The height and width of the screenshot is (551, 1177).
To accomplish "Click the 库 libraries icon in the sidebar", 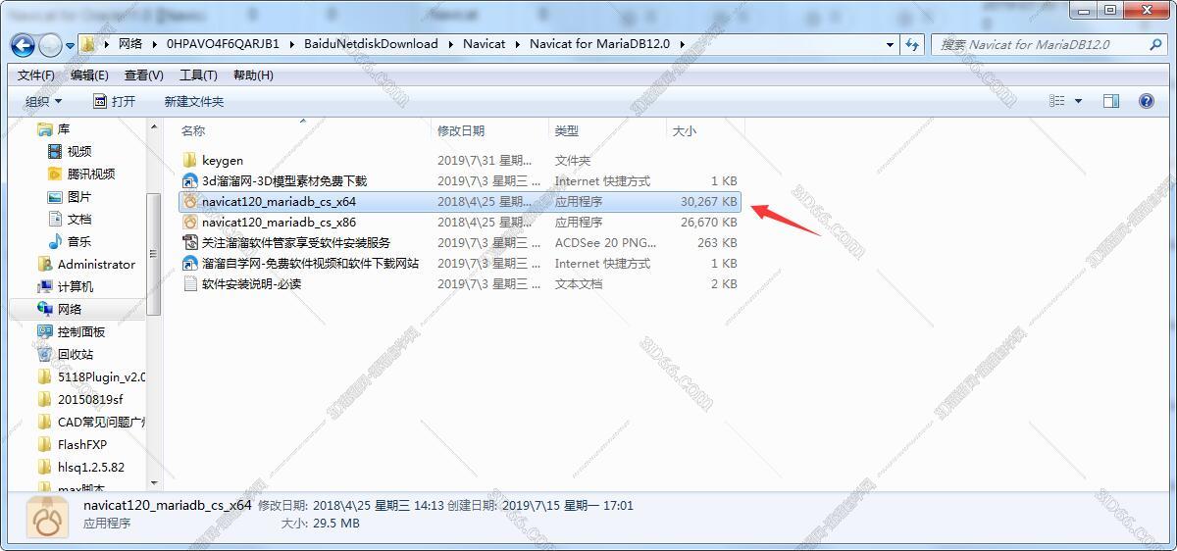I will point(44,129).
